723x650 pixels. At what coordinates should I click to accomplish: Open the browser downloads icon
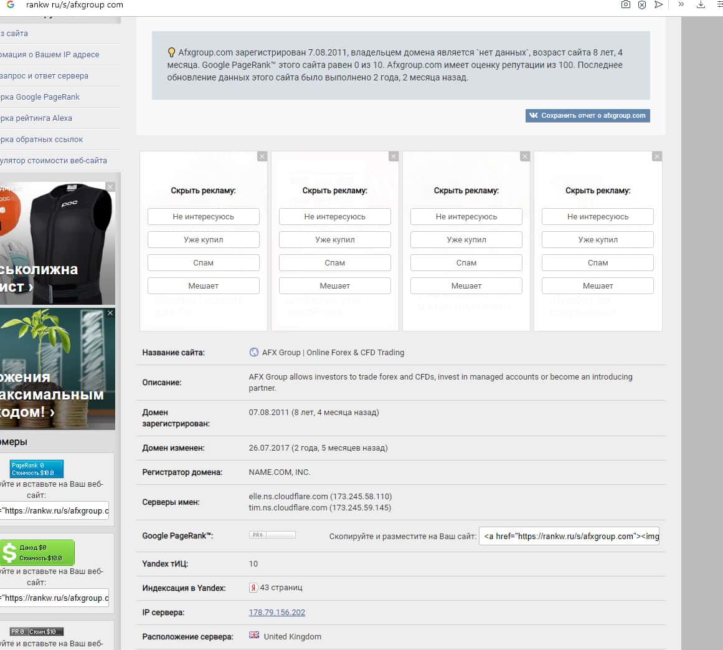(x=701, y=5)
